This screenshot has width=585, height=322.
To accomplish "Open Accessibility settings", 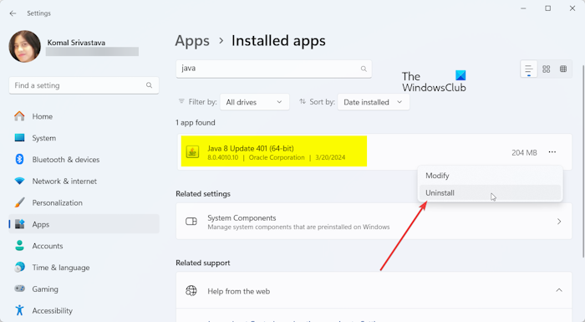I will (x=84, y=310).
